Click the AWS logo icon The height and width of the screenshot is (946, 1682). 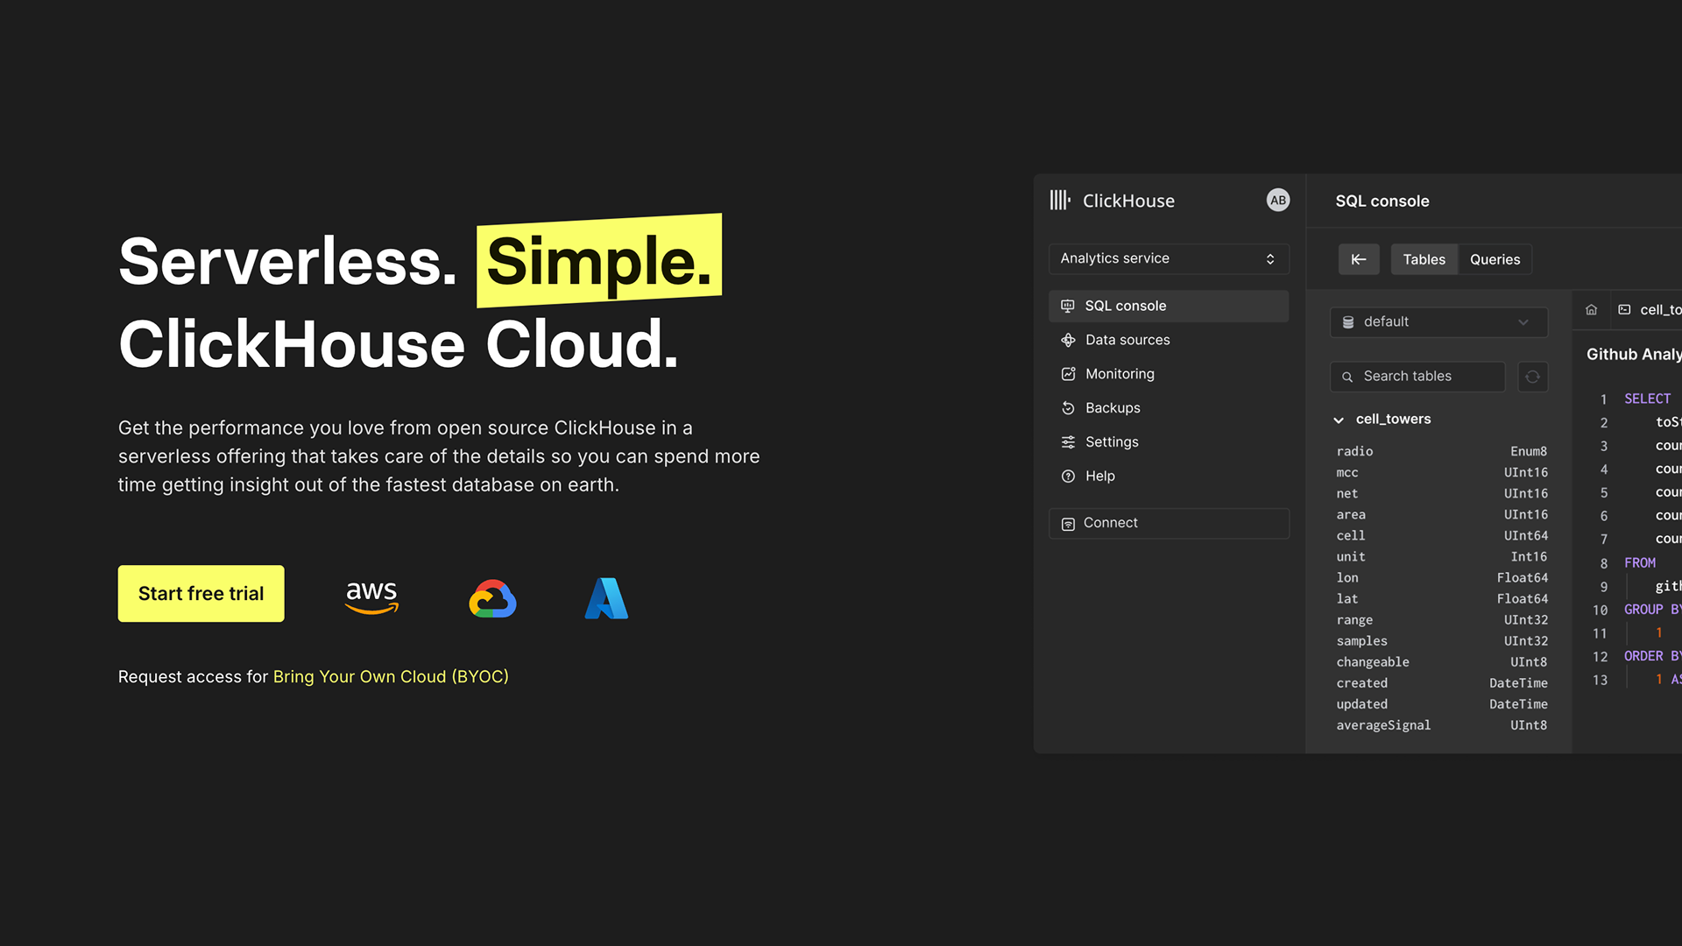point(371,597)
